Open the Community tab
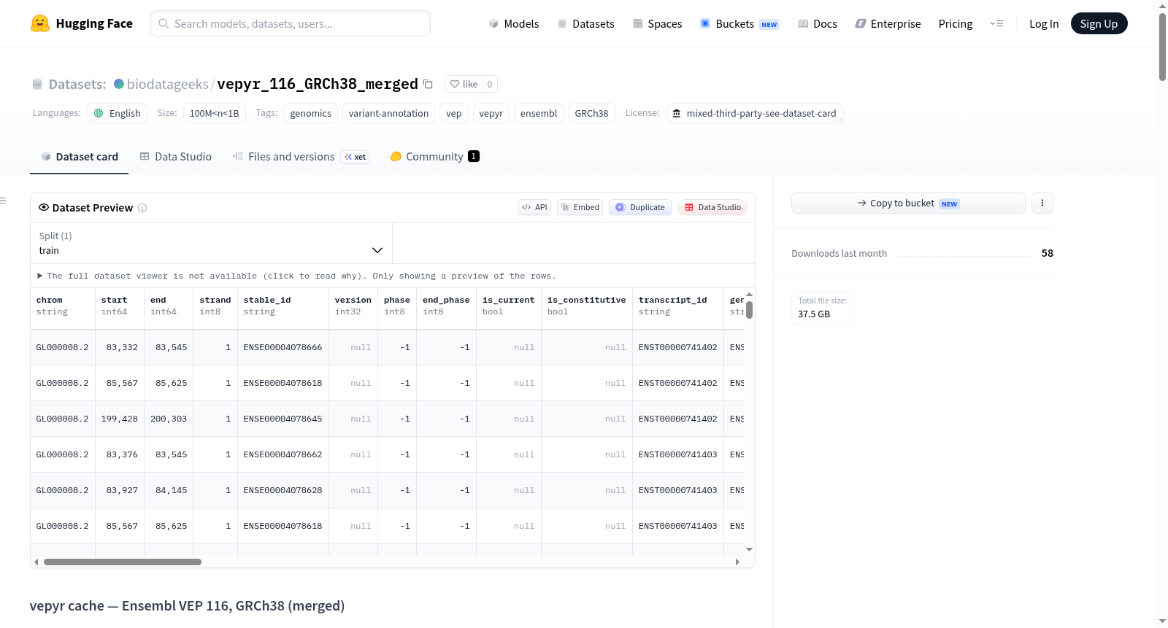The image size is (1168, 628). [434, 156]
